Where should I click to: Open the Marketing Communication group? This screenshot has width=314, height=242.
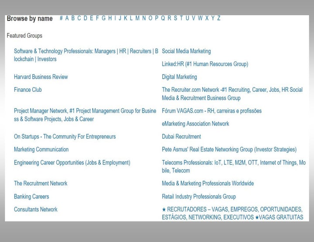[41, 149]
